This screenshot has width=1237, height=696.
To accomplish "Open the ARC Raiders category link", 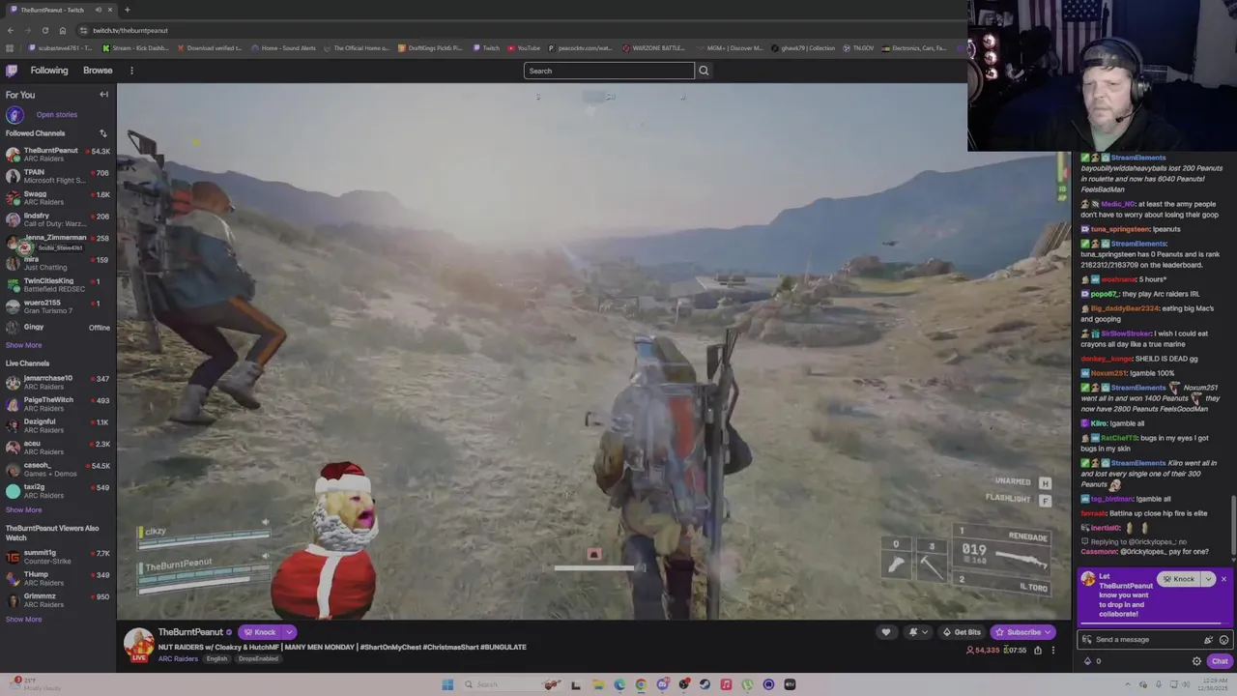I will [178, 659].
